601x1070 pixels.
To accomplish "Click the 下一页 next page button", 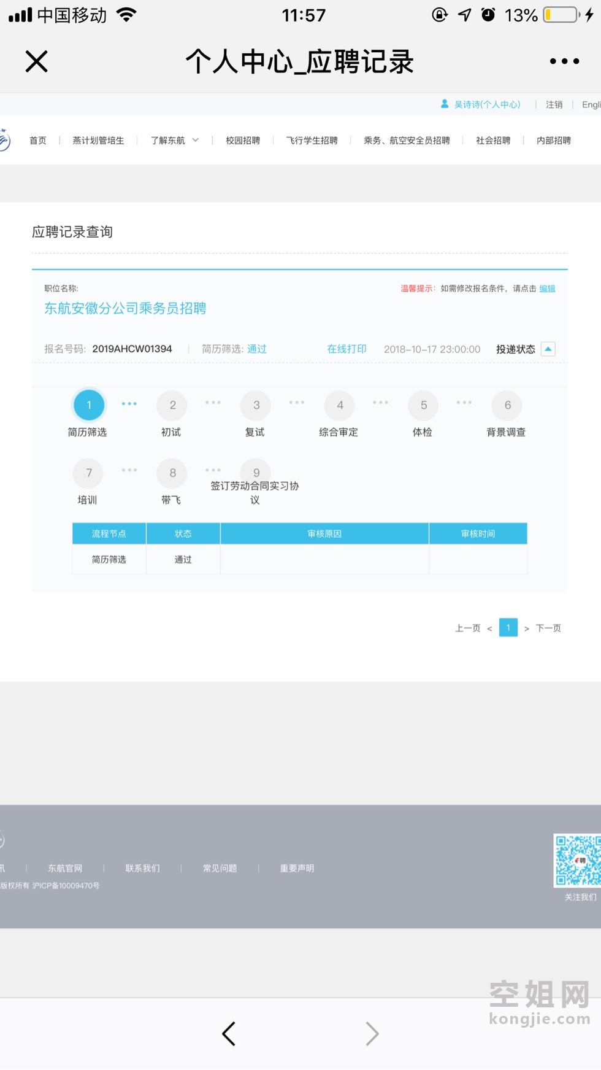I will tap(548, 628).
